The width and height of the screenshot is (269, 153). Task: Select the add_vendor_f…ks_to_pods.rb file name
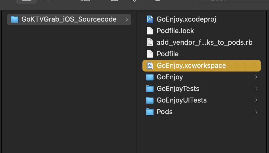pyautogui.click(x=205, y=42)
